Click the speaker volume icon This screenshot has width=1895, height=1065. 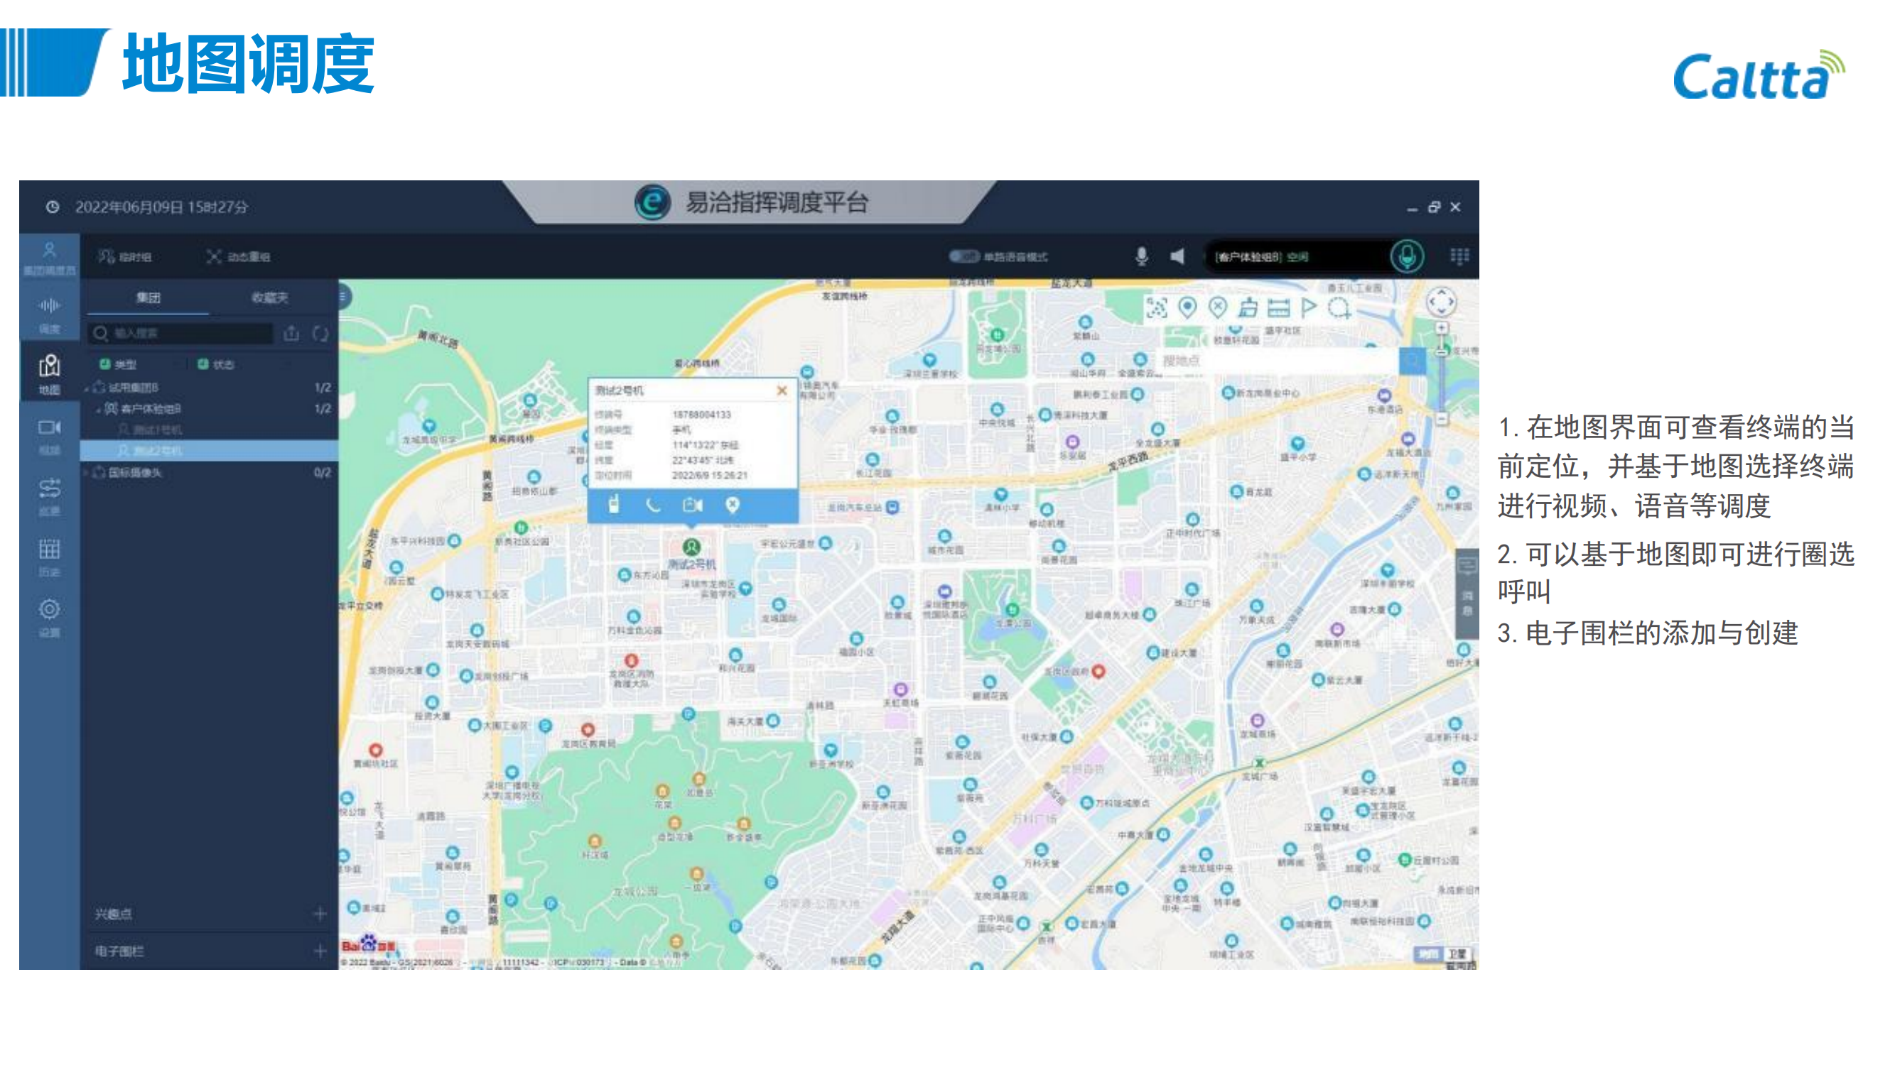pos(1177,256)
